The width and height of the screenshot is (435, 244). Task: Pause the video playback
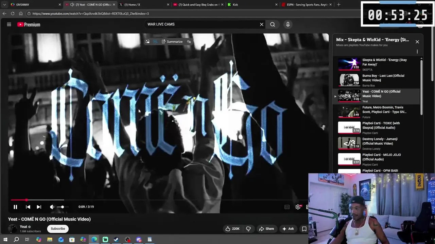click(15, 207)
